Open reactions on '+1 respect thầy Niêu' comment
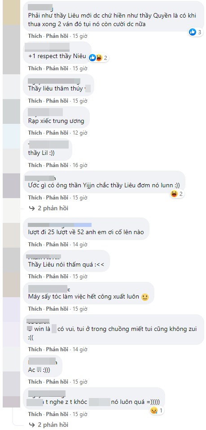The width and height of the screenshot is (206, 430). click(x=99, y=58)
